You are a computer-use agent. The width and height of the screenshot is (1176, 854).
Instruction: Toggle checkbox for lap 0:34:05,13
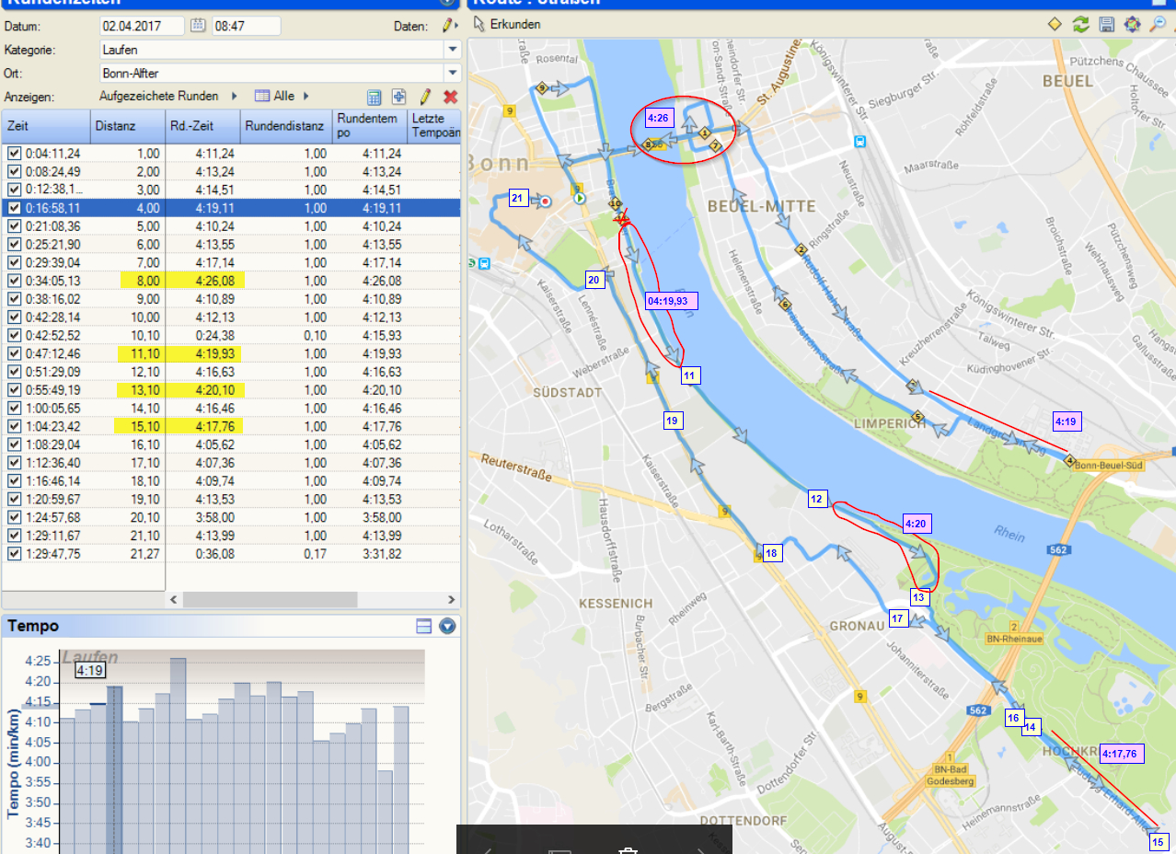[13, 281]
